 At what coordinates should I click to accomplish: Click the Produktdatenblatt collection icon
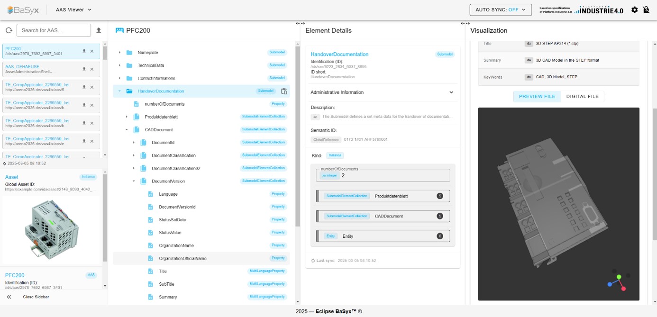(137, 117)
